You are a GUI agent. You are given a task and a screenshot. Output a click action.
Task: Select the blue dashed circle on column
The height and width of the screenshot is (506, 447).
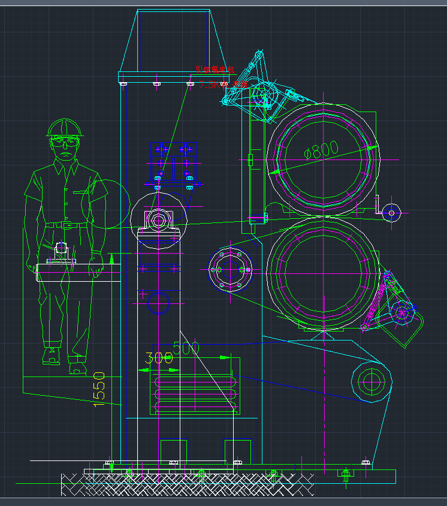click(158, 303)
